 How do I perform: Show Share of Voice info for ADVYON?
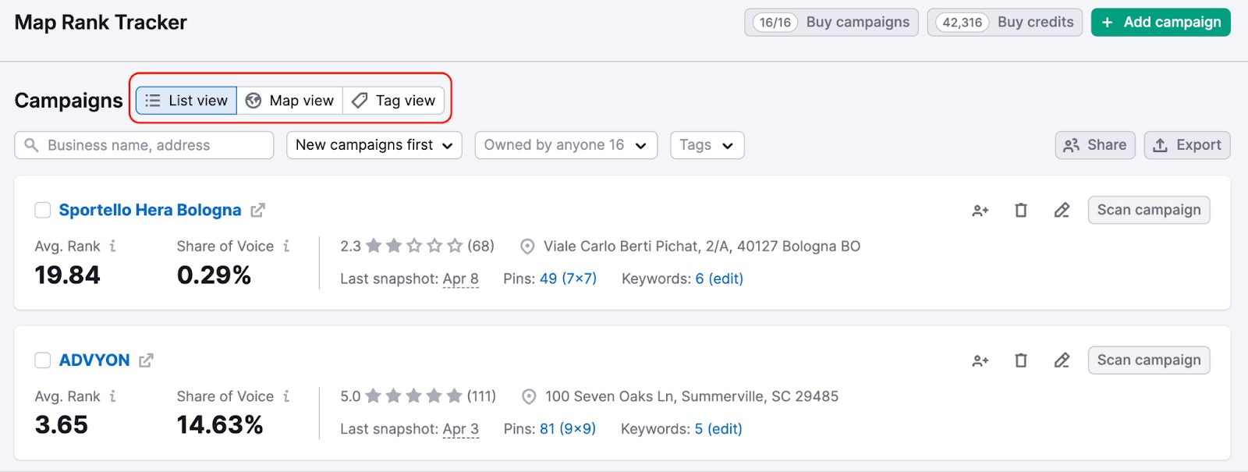[286, 396]
